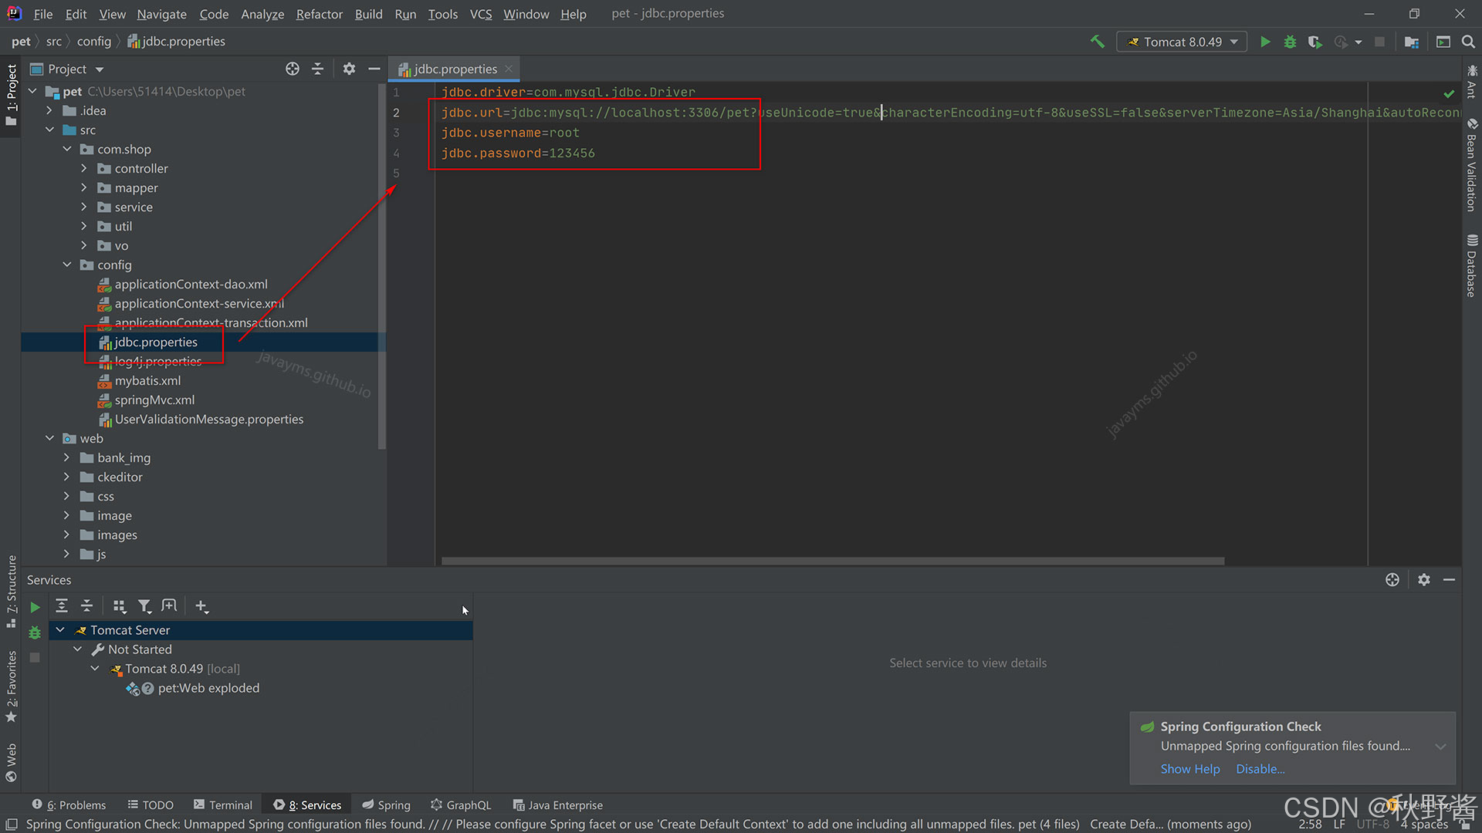Click Group By icon in Services toolbar
The width and height of the screenshot is (1482, 833).
119,606
